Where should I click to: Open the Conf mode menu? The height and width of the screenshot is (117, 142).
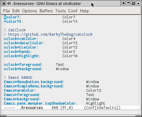pyautogui.click(x=73, y=11)
